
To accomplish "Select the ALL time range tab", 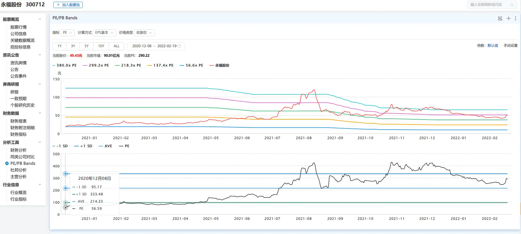I will coord(116,46).
